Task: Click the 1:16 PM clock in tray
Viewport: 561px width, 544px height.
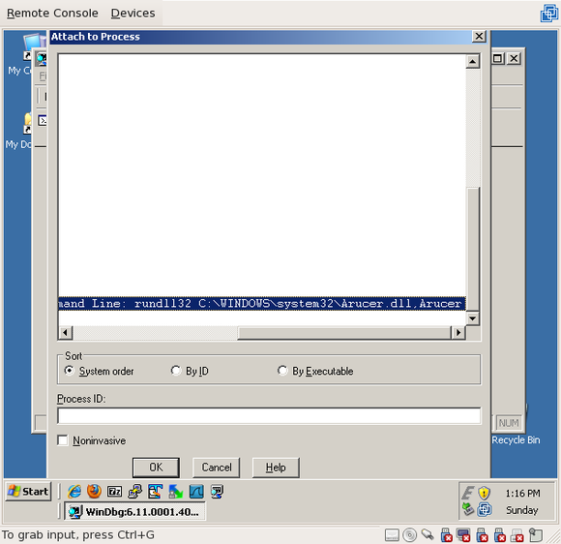Action: pyautogui.click(x=522, y=493)
